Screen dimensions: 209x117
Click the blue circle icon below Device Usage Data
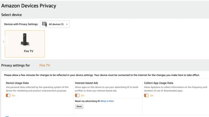tap(7, 116)
